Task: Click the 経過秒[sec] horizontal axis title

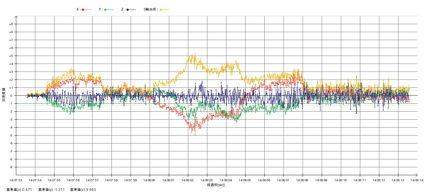Action: pos(216,185)
